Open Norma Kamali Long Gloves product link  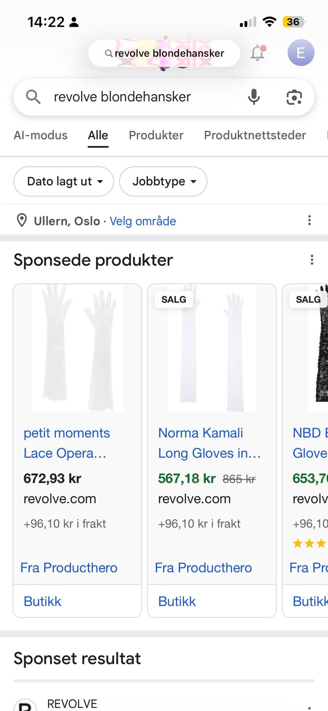pos(209,443)
